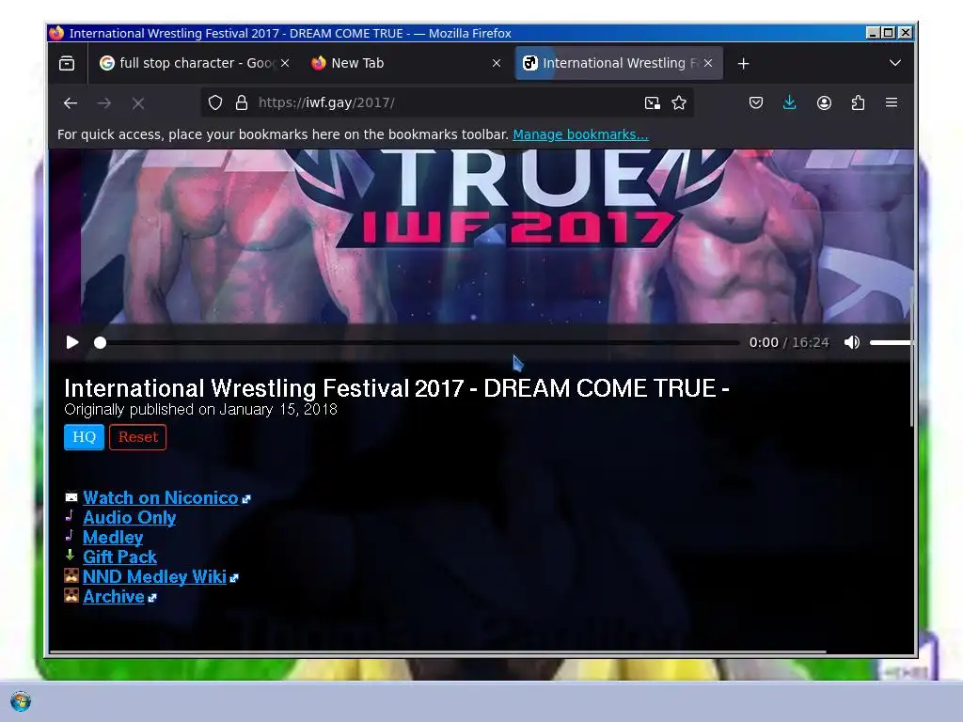Open the Firefox account menu
Image resolution: width=963 pixels, height=722 pixels.
pos(824,102)
